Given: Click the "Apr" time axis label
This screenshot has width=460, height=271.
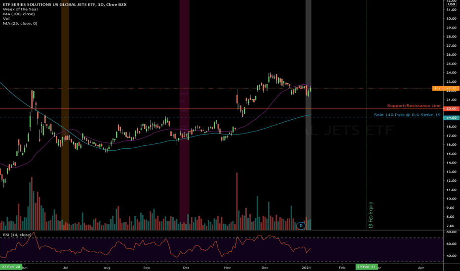Looking at the screenshot, I should [x=421, y=268].
